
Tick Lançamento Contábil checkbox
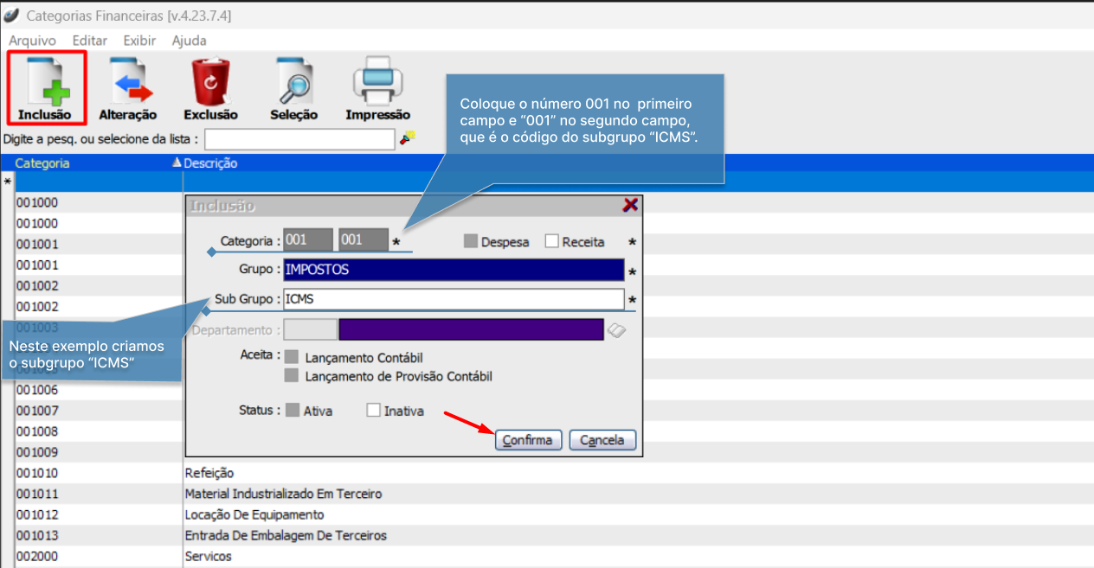[x=292, y=357]
